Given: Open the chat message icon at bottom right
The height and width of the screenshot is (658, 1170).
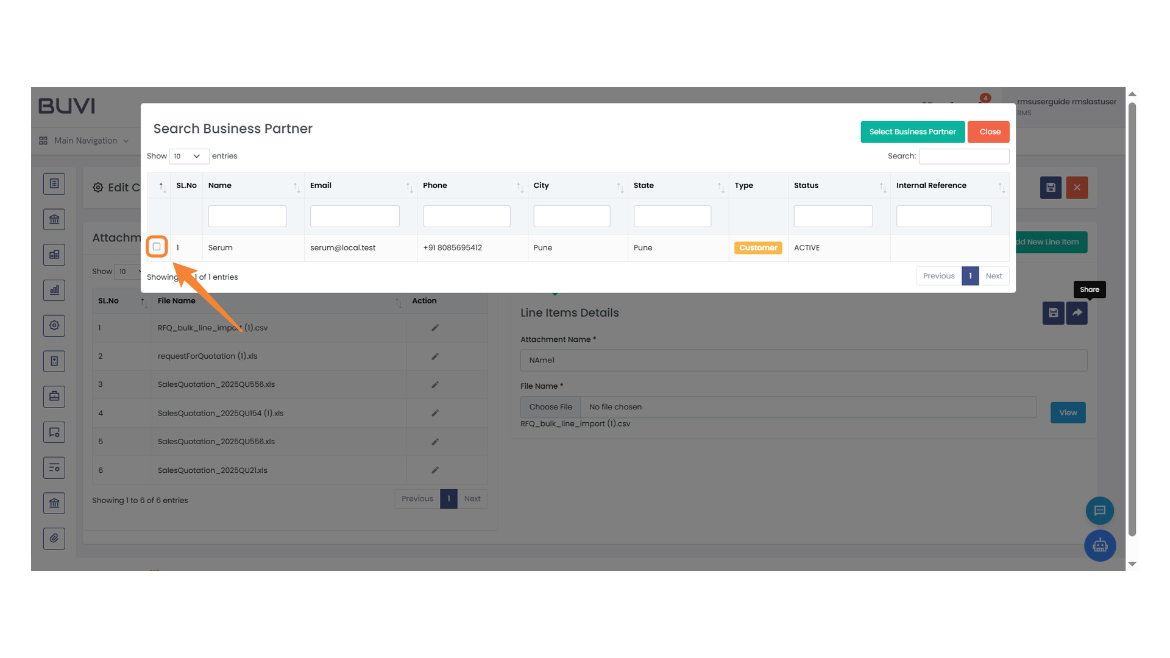Looking at the screenshot, I should point(1100,511).
